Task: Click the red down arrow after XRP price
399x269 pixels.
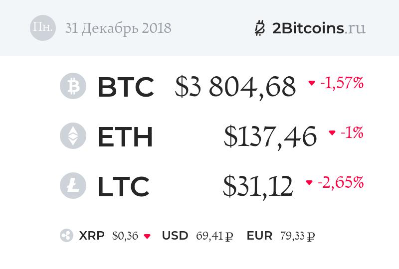Action: (147, 236)
